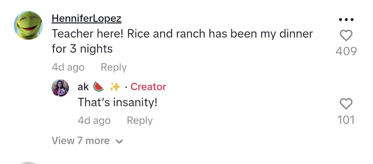Reply to HenniferLopez's comment
This screenshot has width=373, height=164.
pos(114,67)
